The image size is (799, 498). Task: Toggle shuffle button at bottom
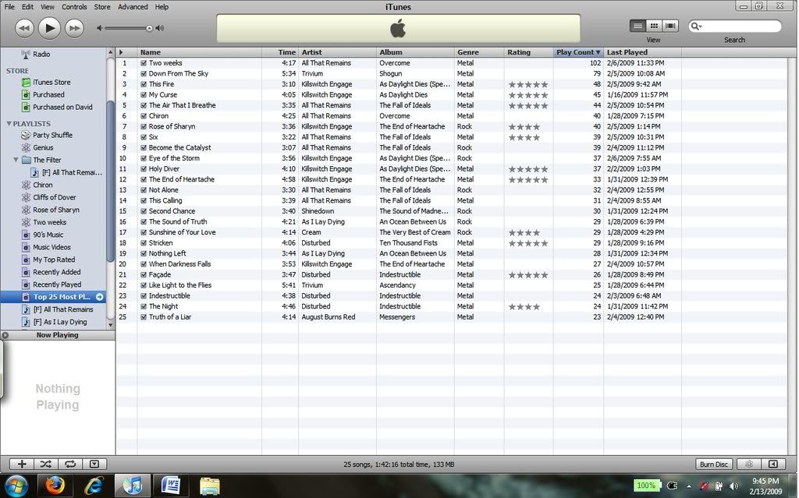point(46,464)
